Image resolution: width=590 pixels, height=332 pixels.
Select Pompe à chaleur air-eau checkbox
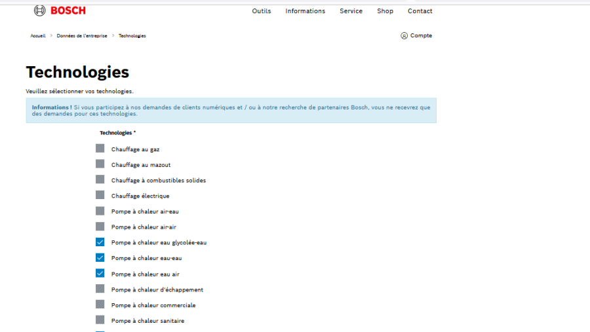coord(100,211)
